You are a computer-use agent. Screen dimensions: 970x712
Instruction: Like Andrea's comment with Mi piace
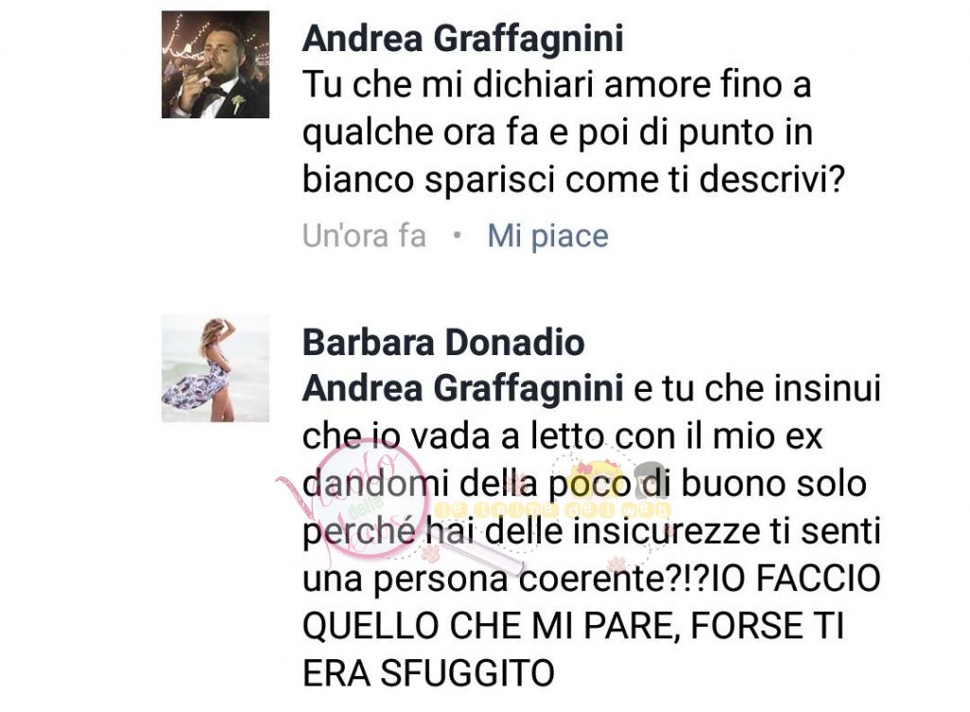click(x=548, y=236)
